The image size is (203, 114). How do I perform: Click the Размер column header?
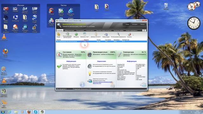click(x=99, y=40)
